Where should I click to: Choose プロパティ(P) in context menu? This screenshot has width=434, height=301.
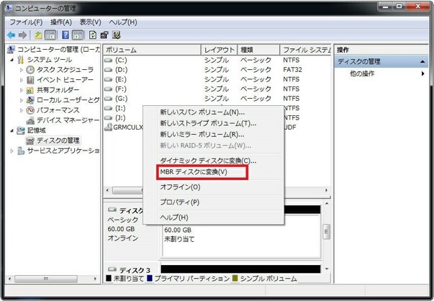coord(214,202)
